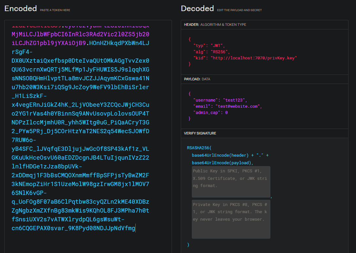
Task: Click the "username": "test123" payload line
Action: pyautogui.click(x=220, y=100)
